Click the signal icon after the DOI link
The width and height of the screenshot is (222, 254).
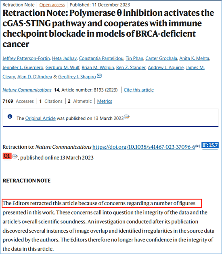pyautogui.click(x=198, y=146)
